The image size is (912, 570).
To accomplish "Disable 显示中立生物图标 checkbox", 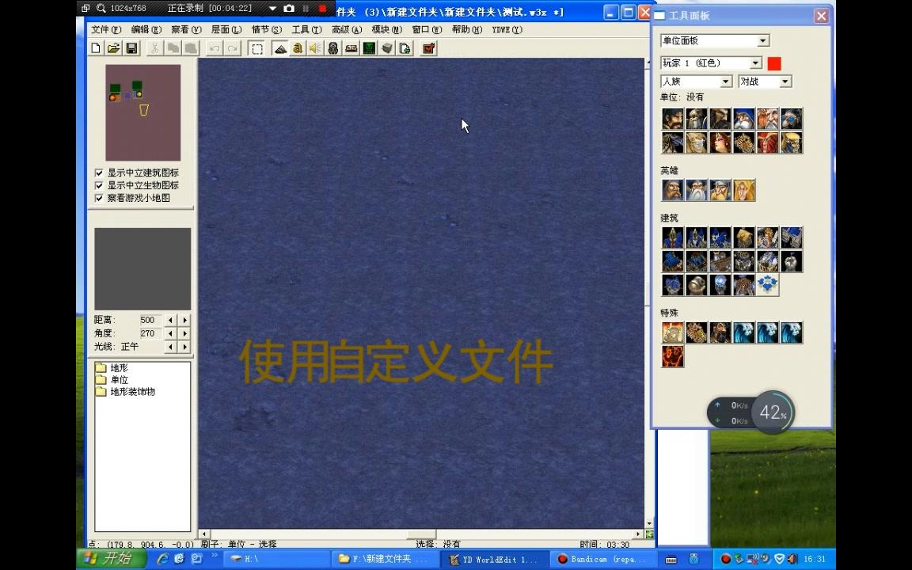I will click(x=99, y=184).
